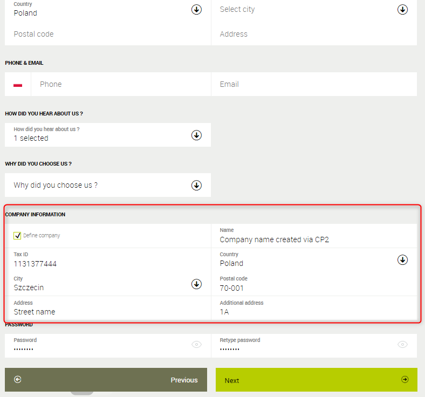Show password using the Password eye icon

click(x=196, y=345)
